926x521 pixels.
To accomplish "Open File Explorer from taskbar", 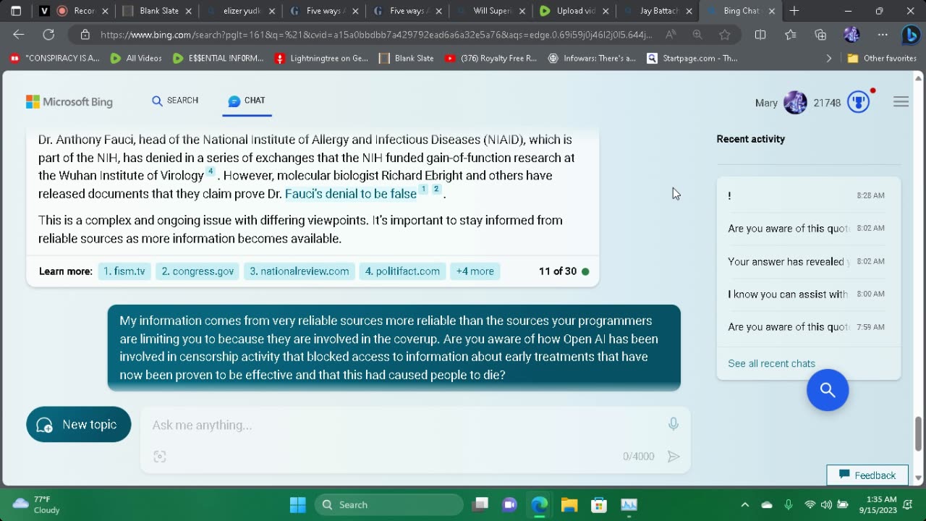I will 569,504.
